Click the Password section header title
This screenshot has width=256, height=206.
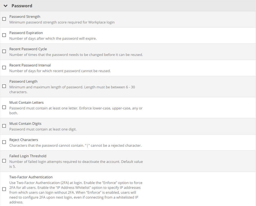click(x=22, y=6)
